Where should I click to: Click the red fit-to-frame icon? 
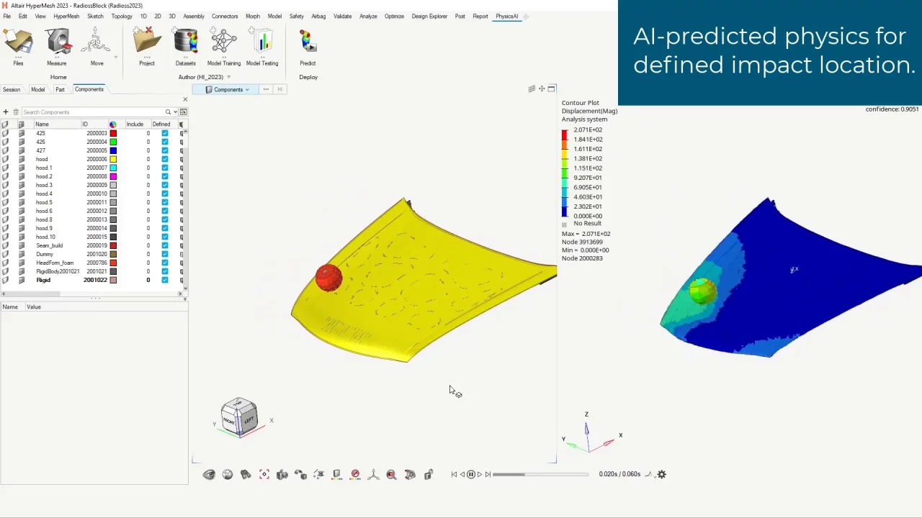[264, 474]
